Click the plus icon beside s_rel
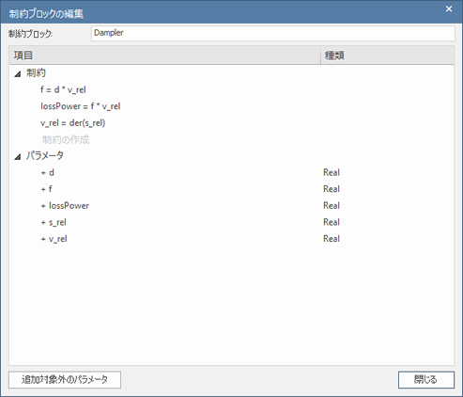463x397 pixels. pyautogui.click(x=43, y=223)
